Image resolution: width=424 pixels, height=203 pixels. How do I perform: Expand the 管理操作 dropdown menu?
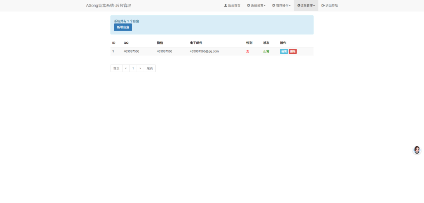coord(281,5)
